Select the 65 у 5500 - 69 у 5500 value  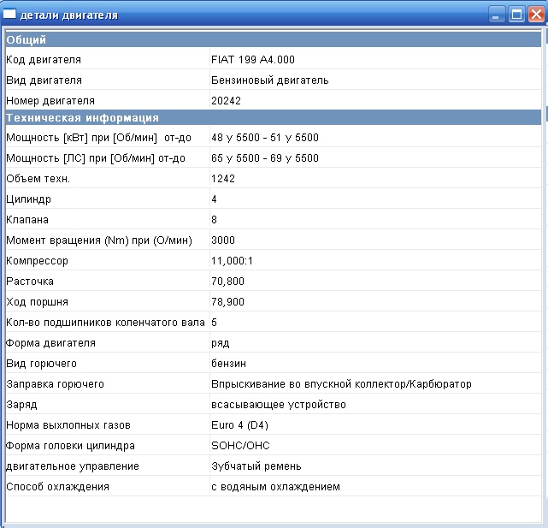coord(264,158)
